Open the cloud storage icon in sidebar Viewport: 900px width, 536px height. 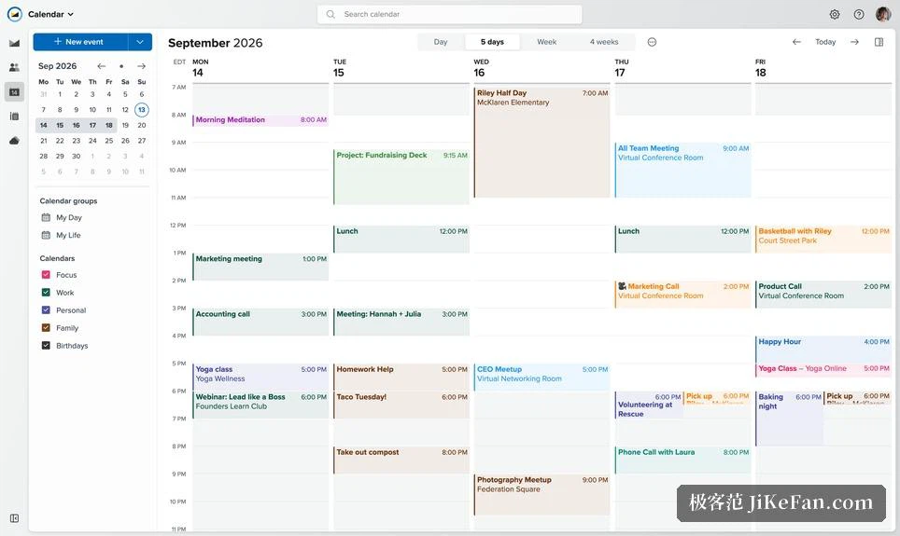[14, 141]
